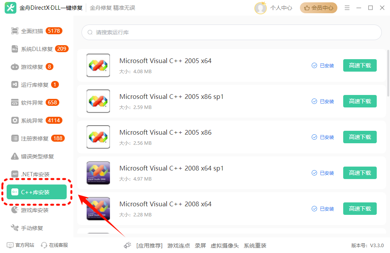Click the C++ icon in selected sidebar item

tap(15, 192)
